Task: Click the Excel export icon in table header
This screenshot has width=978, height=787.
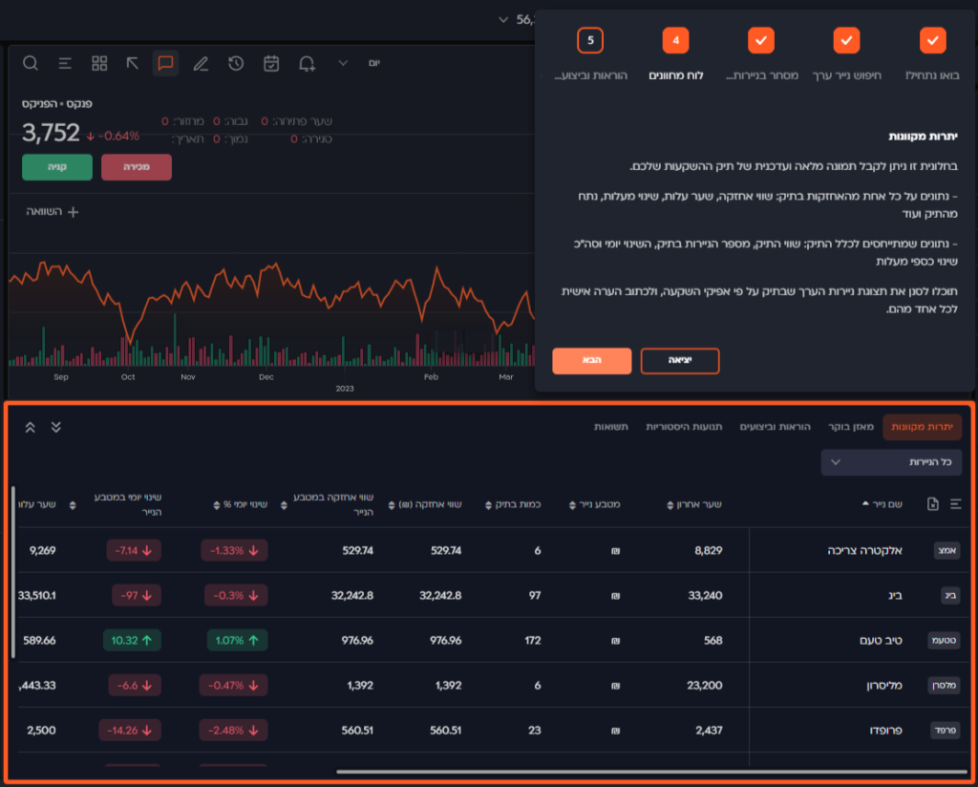Action: click(933, 503)
